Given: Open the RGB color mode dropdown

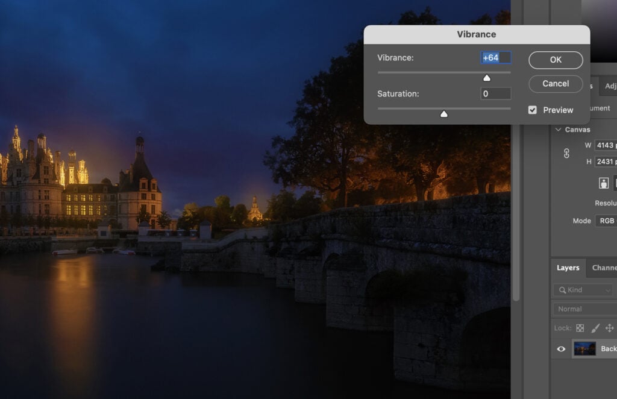Looking at the screenshot, I should point(607,221).
